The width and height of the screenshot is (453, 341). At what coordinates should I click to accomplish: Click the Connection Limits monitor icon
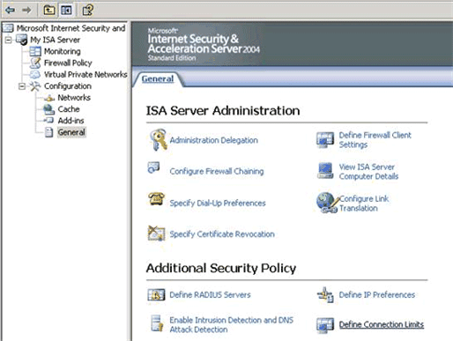point(325,325)
